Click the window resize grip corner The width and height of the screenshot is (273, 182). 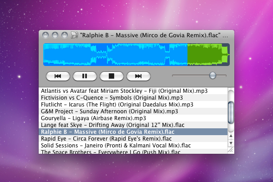(231, 150)
